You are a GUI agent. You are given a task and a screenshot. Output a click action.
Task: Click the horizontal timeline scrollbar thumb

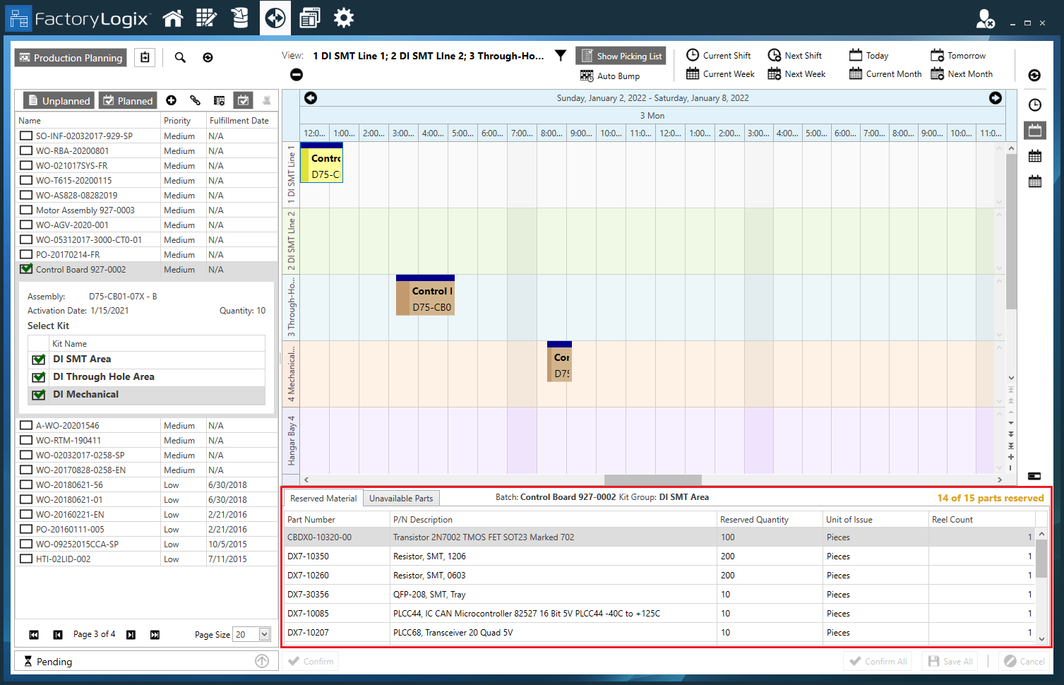(652, 480)
